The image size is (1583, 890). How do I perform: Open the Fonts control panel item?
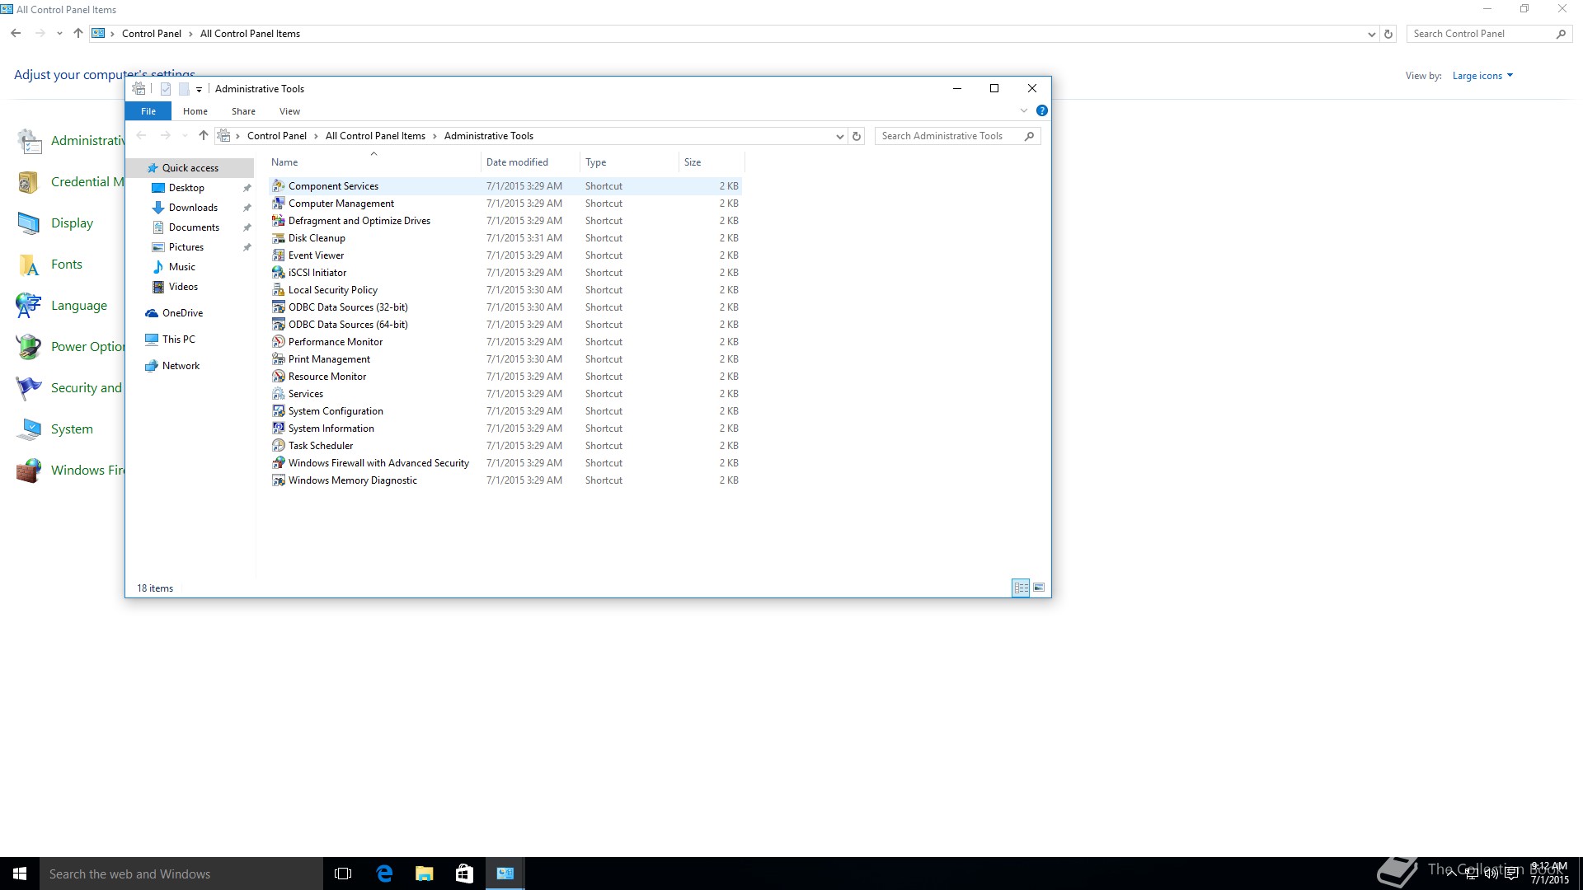(66, 265)
